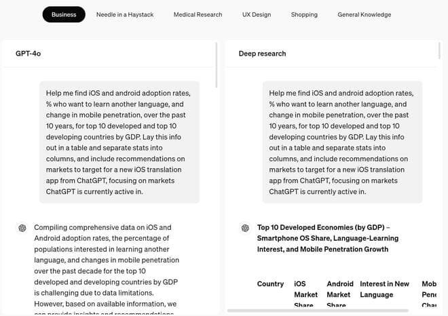Click the iOS Market Share column header
The height and width of the screenshot is (316, 448).
305,294
